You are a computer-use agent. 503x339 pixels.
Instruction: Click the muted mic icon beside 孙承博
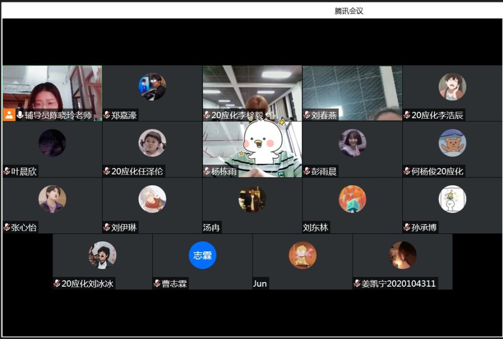(407, 227)
